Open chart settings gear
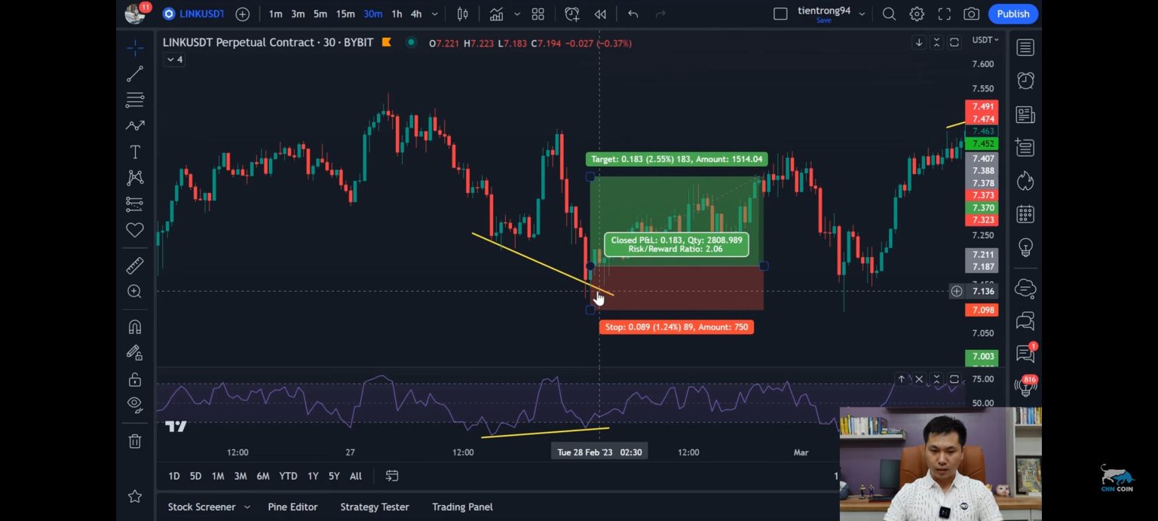Screen dimensions: 1158x521 pos(917,14)
